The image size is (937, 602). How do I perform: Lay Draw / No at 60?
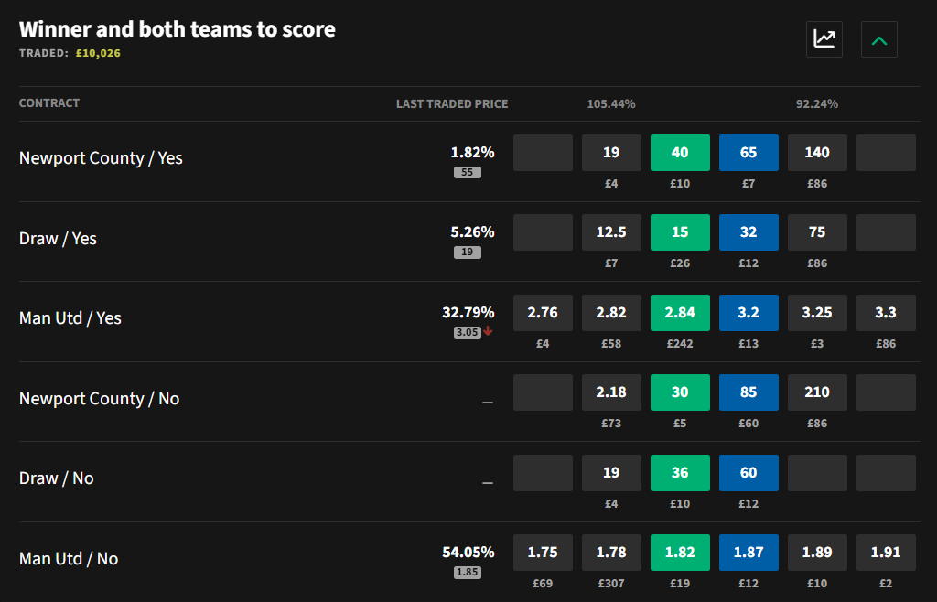pyautogui.click(x=749, y=473)
